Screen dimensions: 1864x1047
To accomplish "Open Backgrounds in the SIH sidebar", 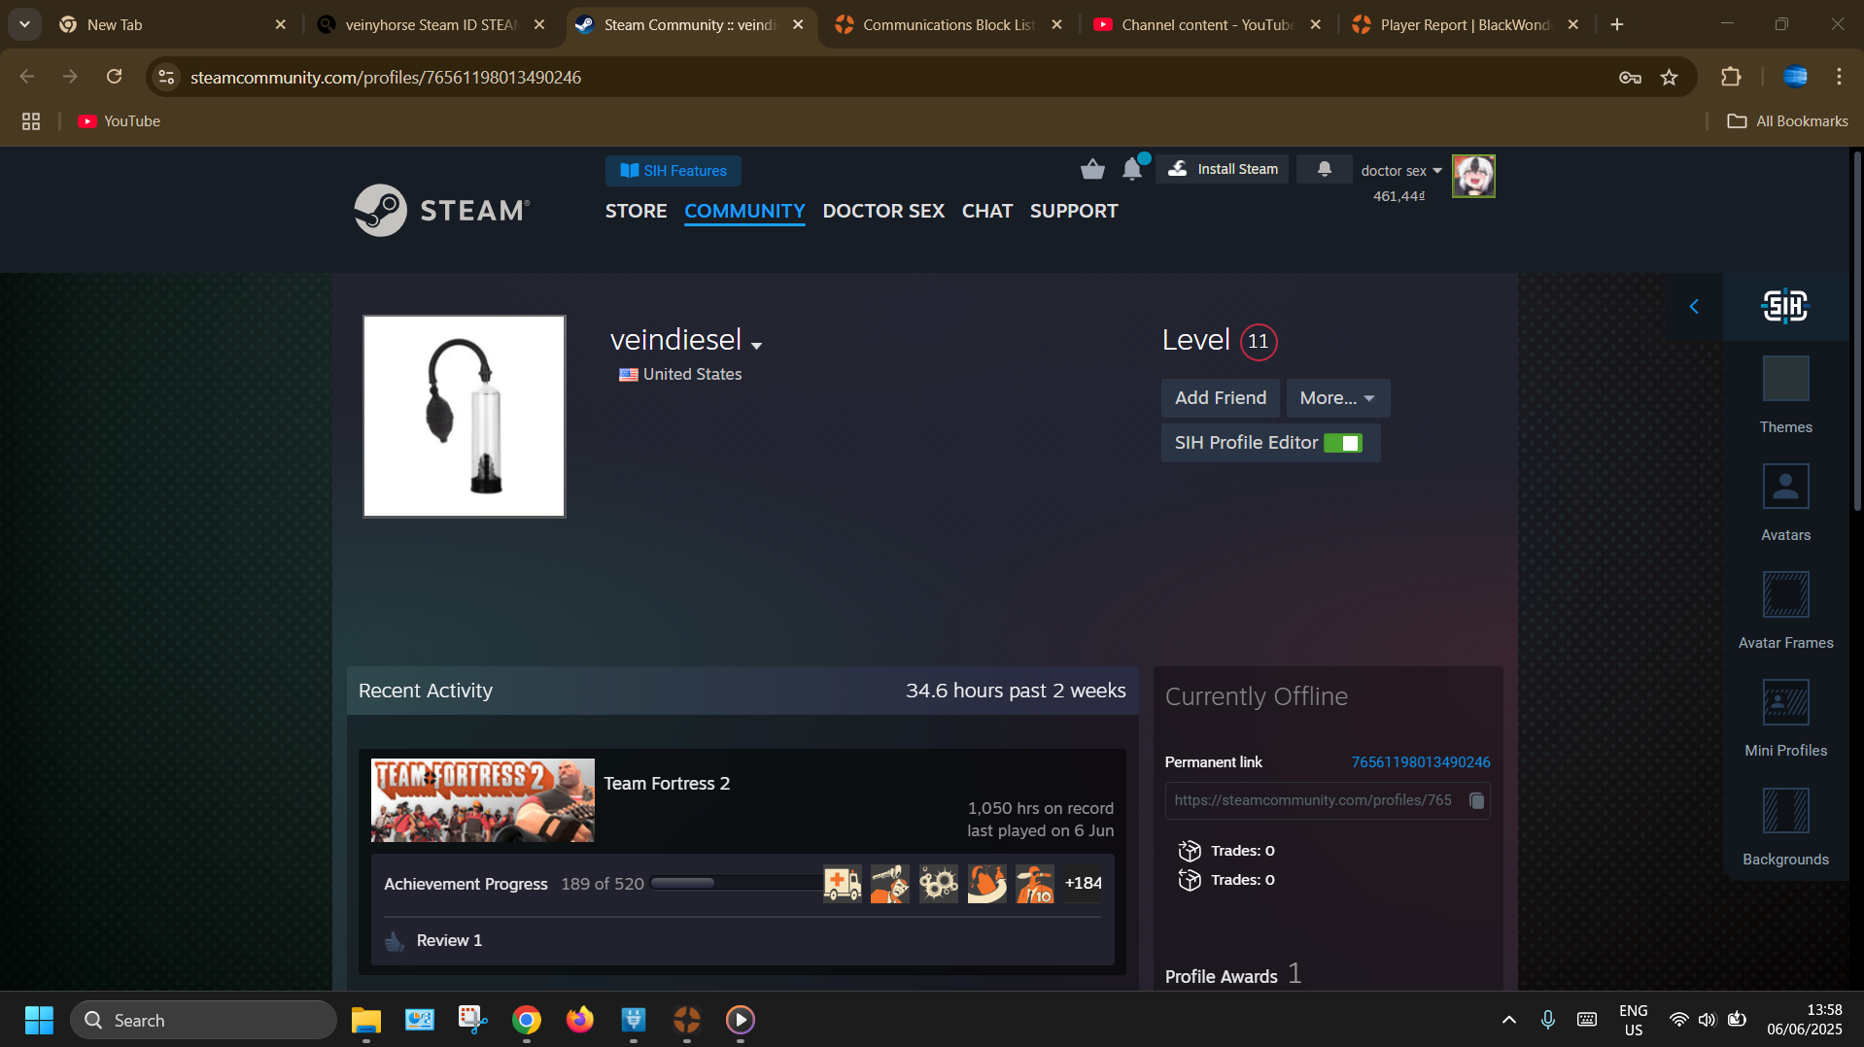I will coord(1785,827).
